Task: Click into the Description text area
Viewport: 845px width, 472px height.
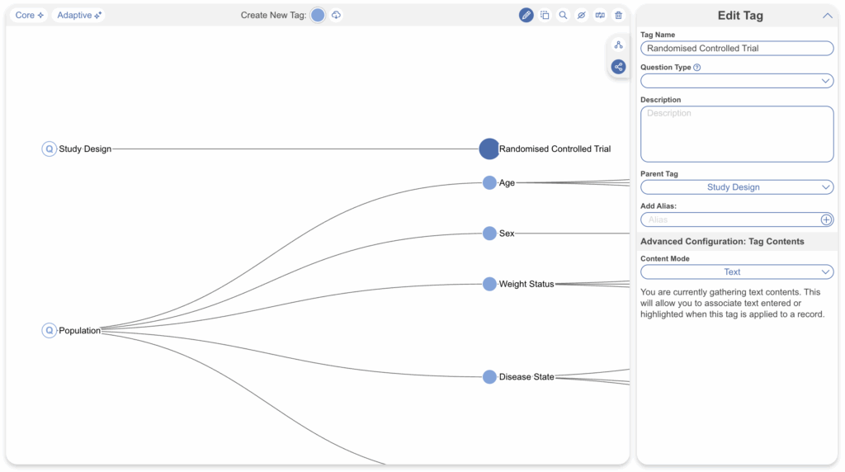Action: click(x=737, y=134)
